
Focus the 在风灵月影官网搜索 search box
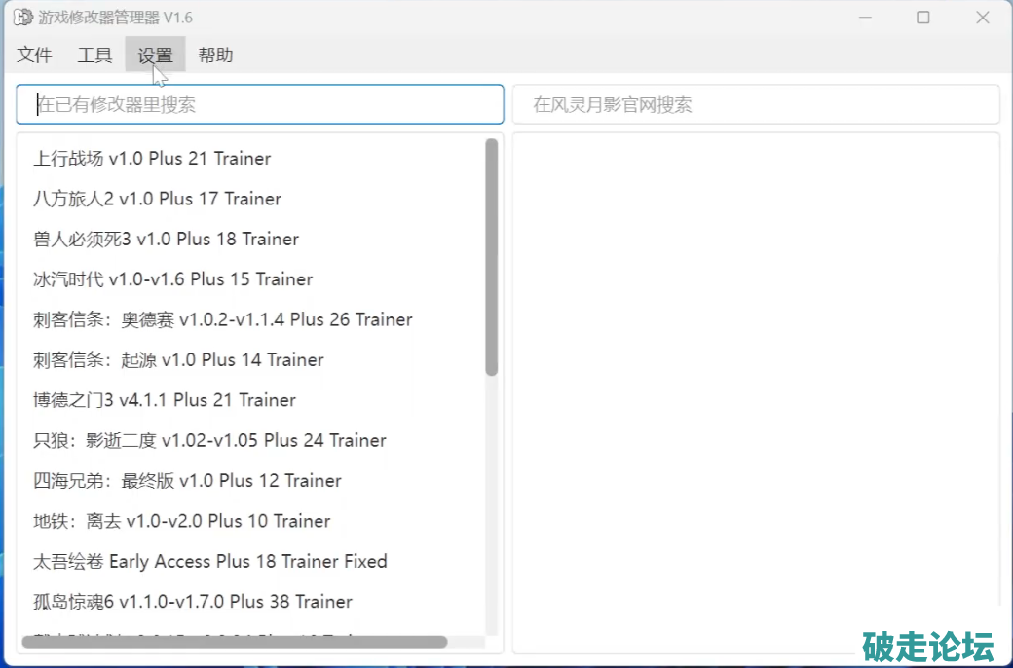coord(756,105)
